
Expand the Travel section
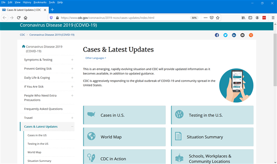[x=72, y=118]
